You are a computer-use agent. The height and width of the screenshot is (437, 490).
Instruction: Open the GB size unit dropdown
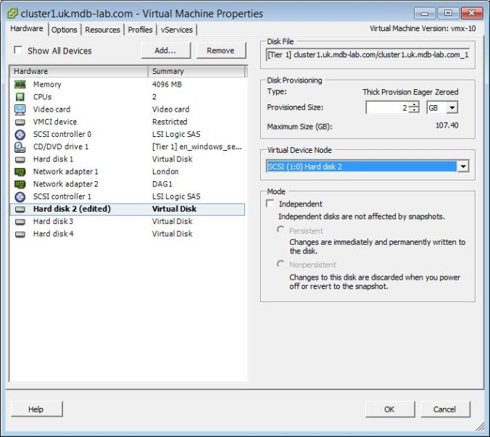[452, 107]
